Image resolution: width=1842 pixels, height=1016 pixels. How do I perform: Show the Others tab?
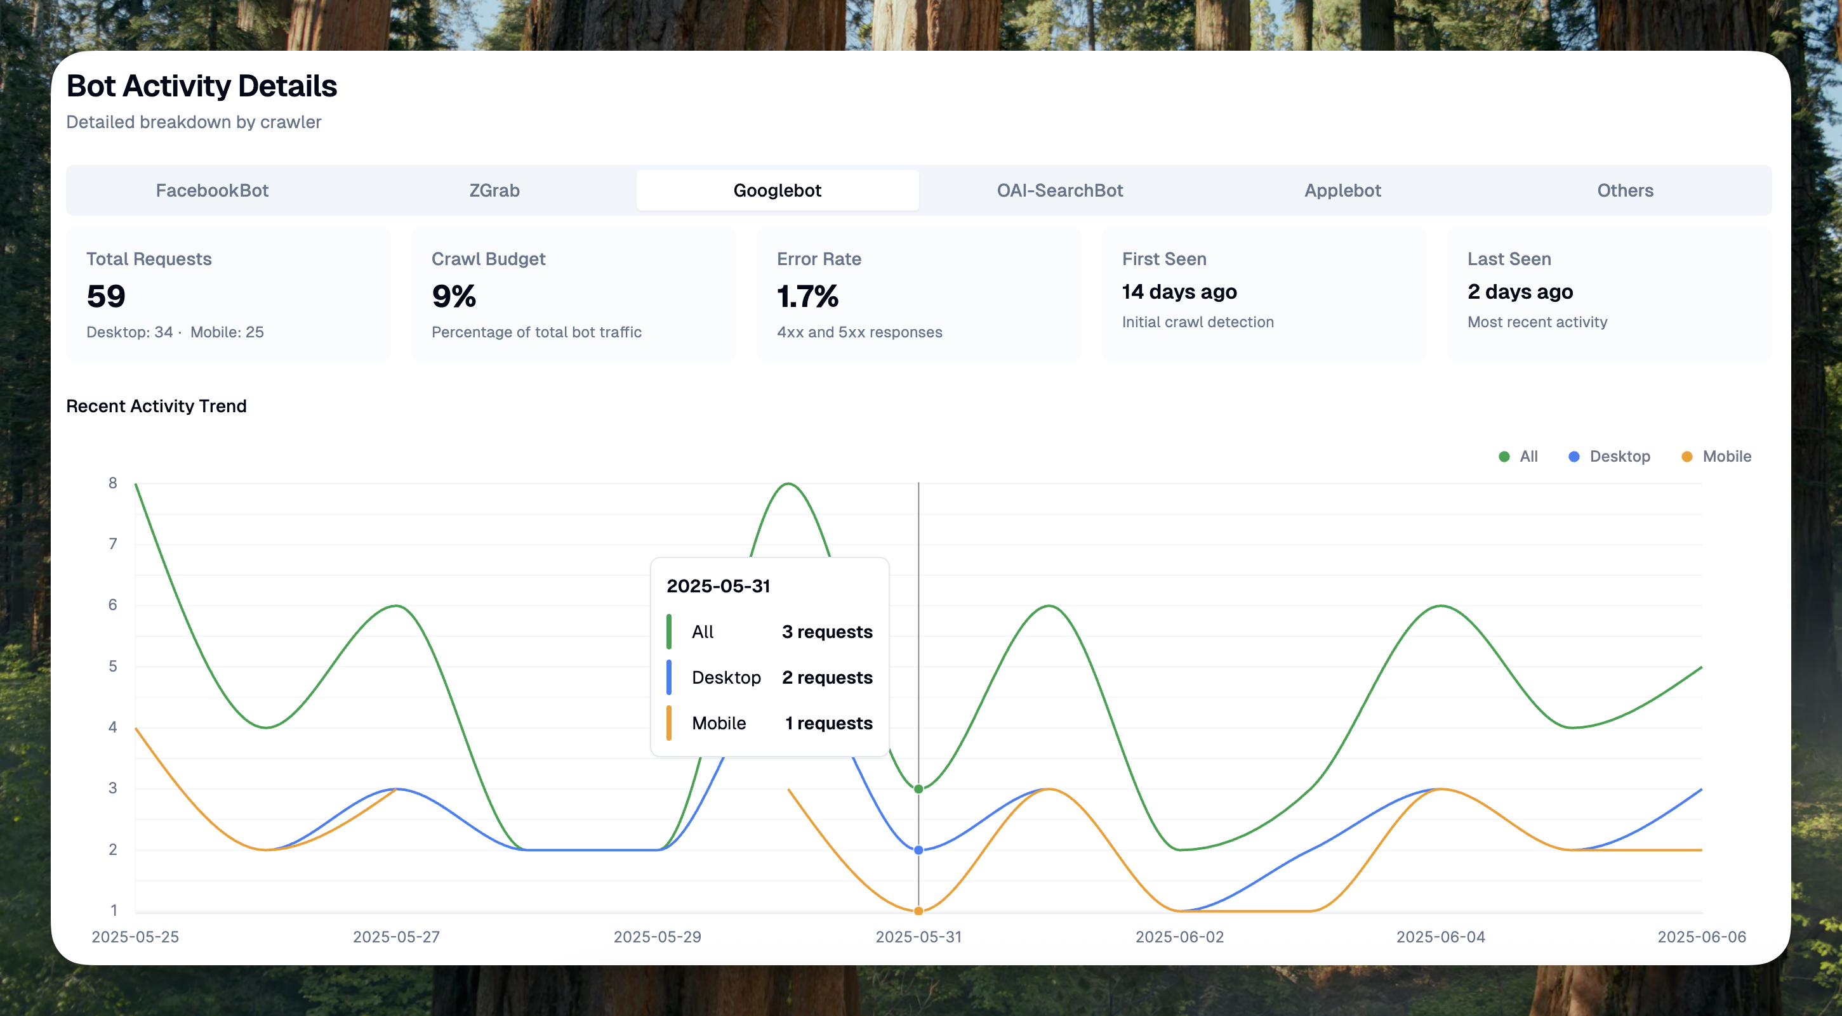[1625, 190]
